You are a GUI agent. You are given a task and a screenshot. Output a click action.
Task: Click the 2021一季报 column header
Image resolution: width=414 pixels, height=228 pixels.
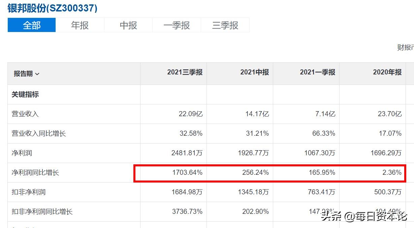[318, 73]
